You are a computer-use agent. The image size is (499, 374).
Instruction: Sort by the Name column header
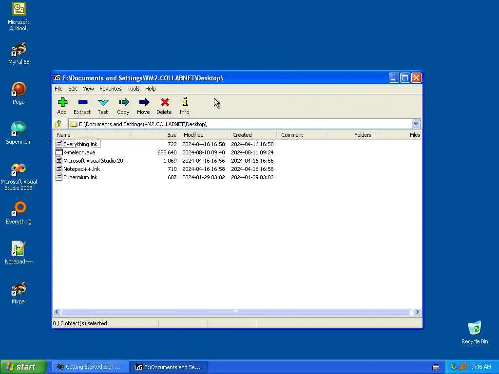[x=92, y=135]
